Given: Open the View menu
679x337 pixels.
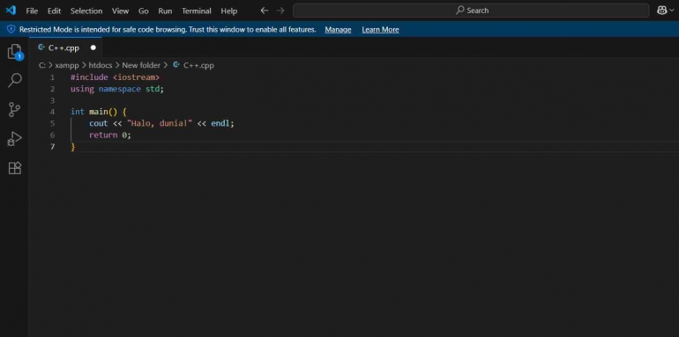Looking at the screenshot, I should (121, 11).
